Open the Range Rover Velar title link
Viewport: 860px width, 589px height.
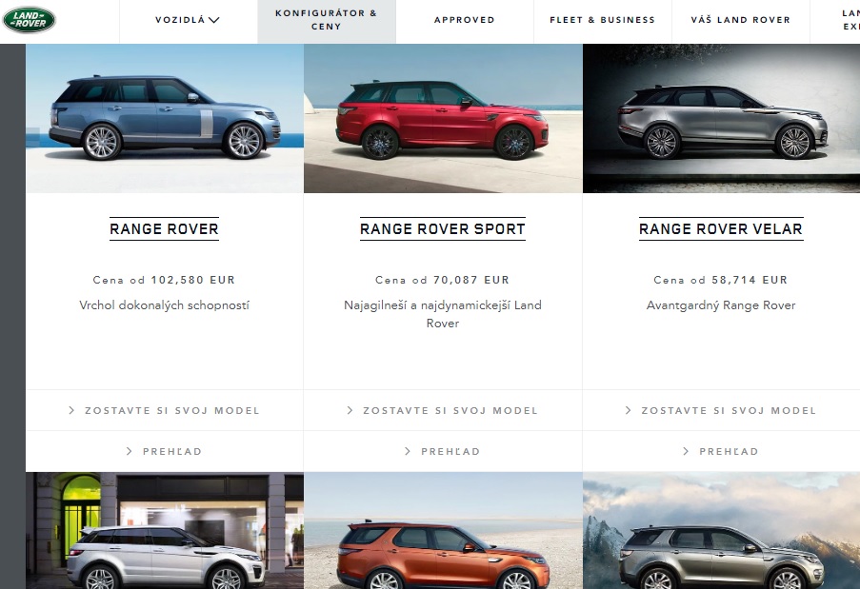tap(721, 229)
